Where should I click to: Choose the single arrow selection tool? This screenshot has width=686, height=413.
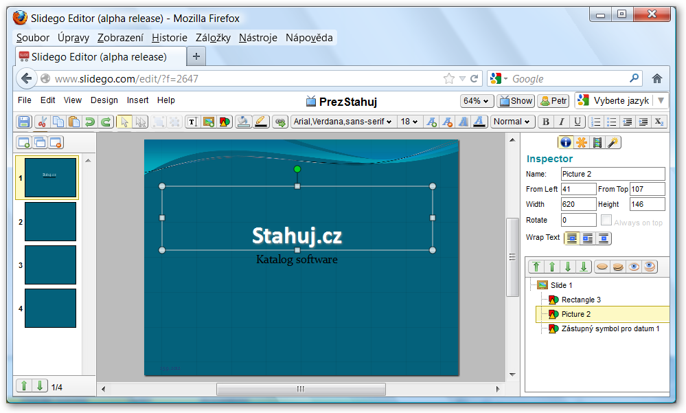coord(125,122)
